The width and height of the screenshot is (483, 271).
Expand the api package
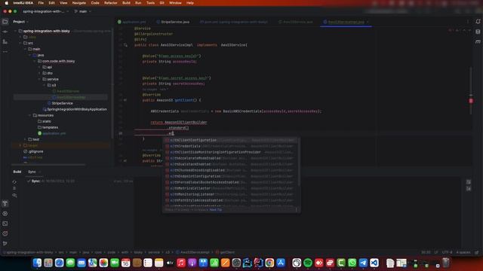(x=39, y=67)
